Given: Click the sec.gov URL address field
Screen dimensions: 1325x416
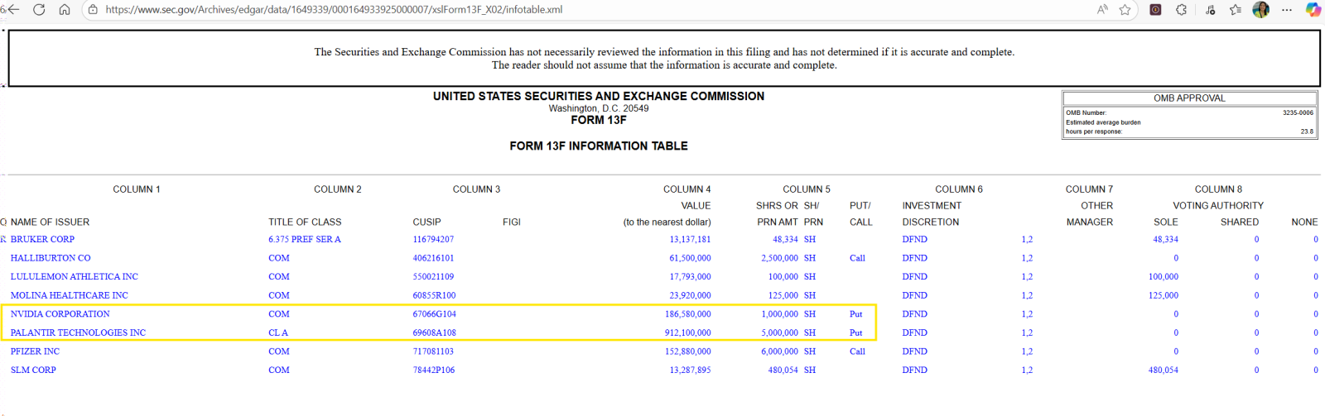Looking at the screenshot, I should tap(334, 10).
